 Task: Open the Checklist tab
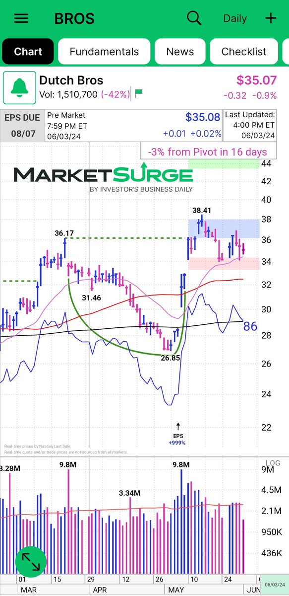pos(244,52)
